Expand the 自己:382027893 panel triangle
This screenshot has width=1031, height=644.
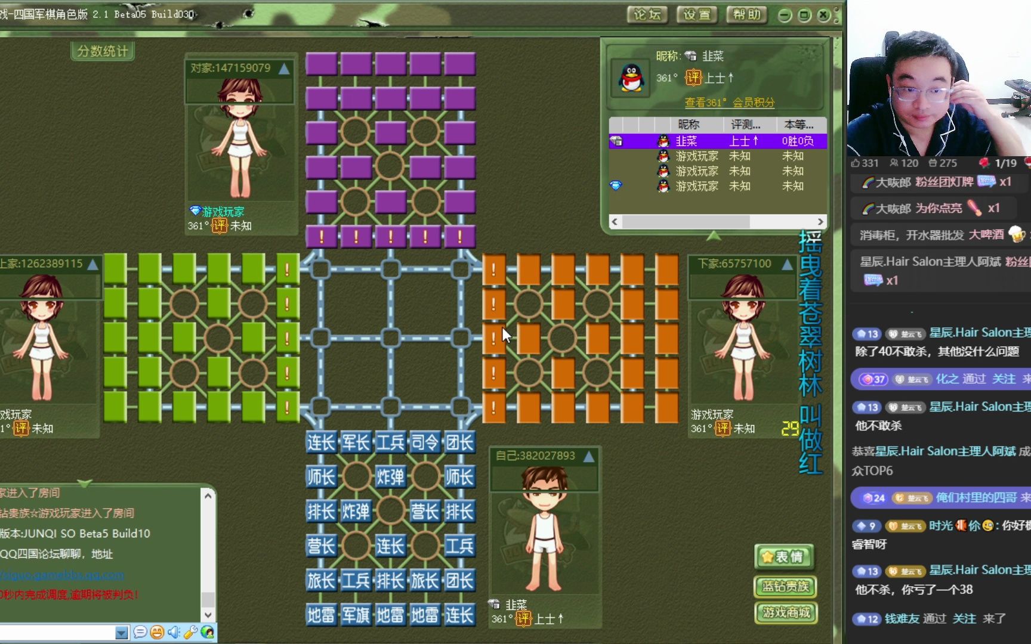coord(589,457)
